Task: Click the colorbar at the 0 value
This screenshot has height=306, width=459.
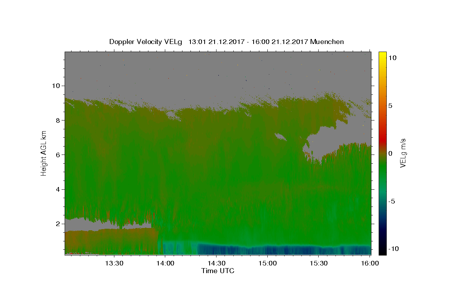Action: (x=382, y=153)
